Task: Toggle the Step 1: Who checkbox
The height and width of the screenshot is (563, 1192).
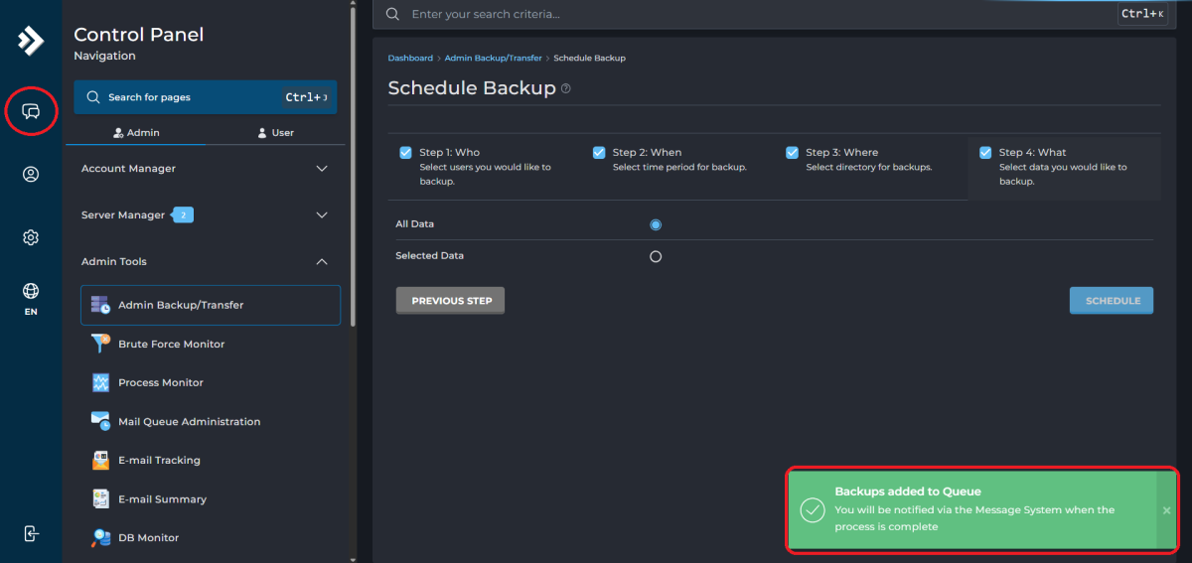Action: 405,153
